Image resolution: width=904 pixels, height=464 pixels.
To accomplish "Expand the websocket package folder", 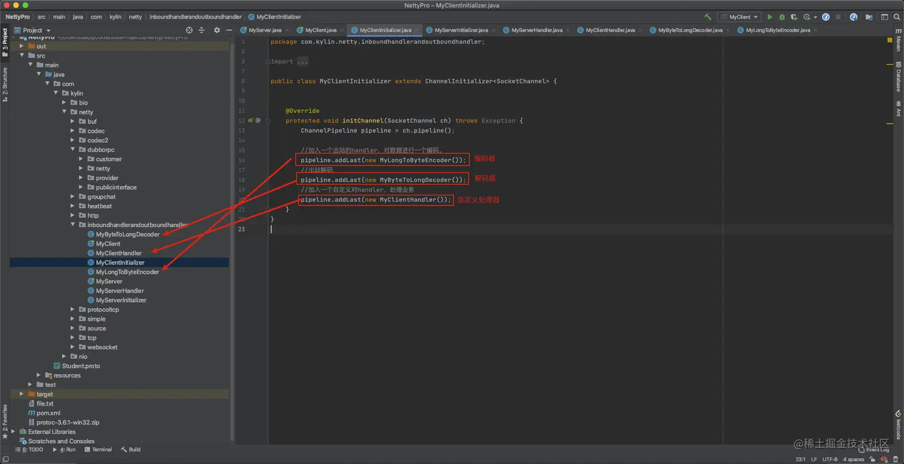I will point(73,347).
